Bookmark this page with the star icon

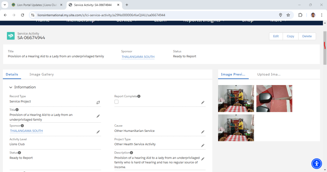(288, 15)
